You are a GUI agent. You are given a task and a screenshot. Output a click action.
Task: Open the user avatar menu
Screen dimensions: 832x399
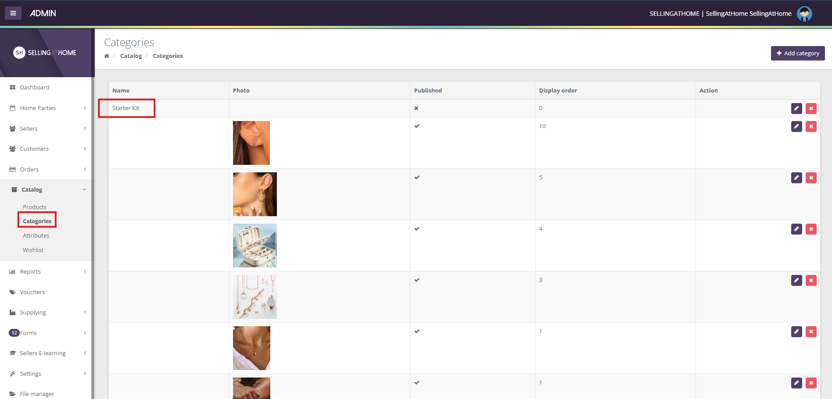coord(804,14)
